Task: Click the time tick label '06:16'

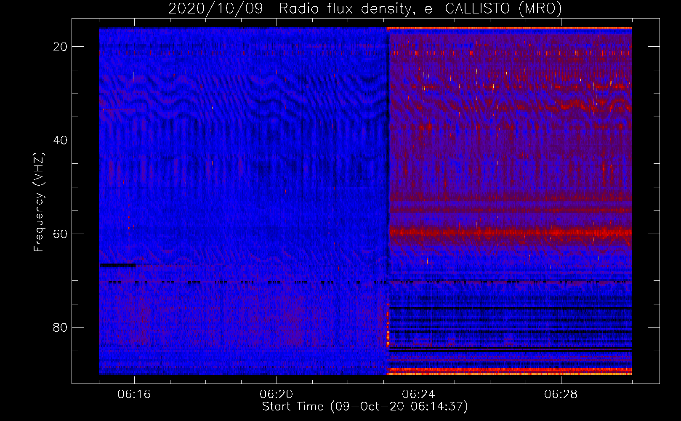Action: (134, 394)
